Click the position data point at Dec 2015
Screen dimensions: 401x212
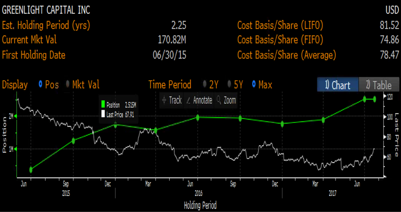(x=115, y=125)
